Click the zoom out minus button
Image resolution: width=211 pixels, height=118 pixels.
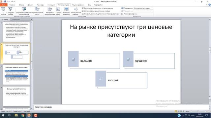pos(191,111)
